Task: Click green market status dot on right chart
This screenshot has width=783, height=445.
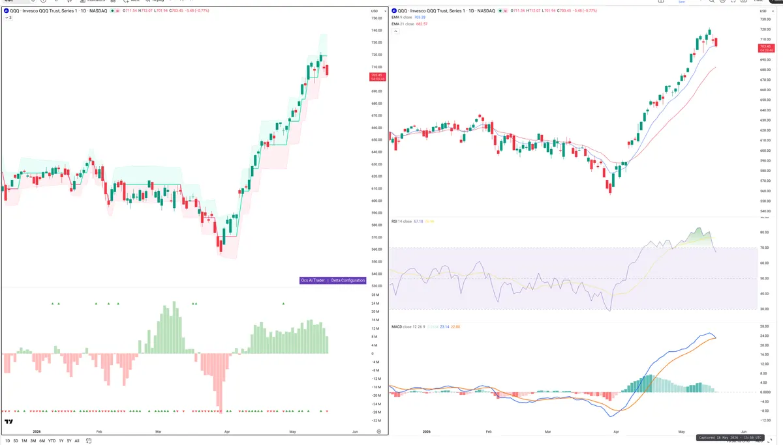Action: click(x=500, y=11)
